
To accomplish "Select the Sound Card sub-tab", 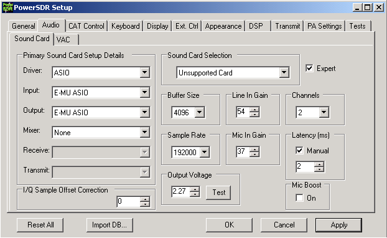I will [32, 39].
